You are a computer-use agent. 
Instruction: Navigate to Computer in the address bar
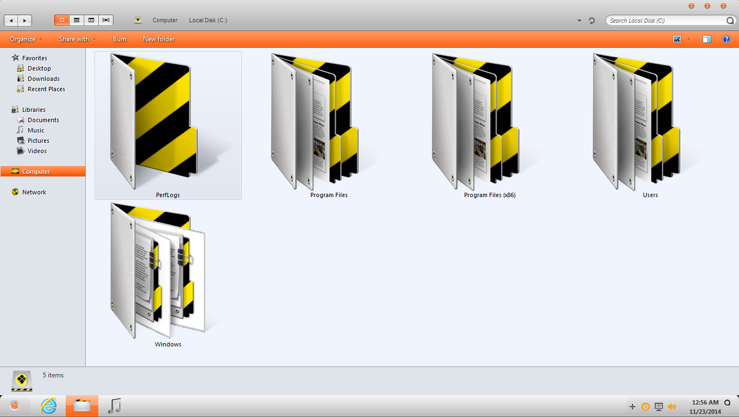pos(165,20)
